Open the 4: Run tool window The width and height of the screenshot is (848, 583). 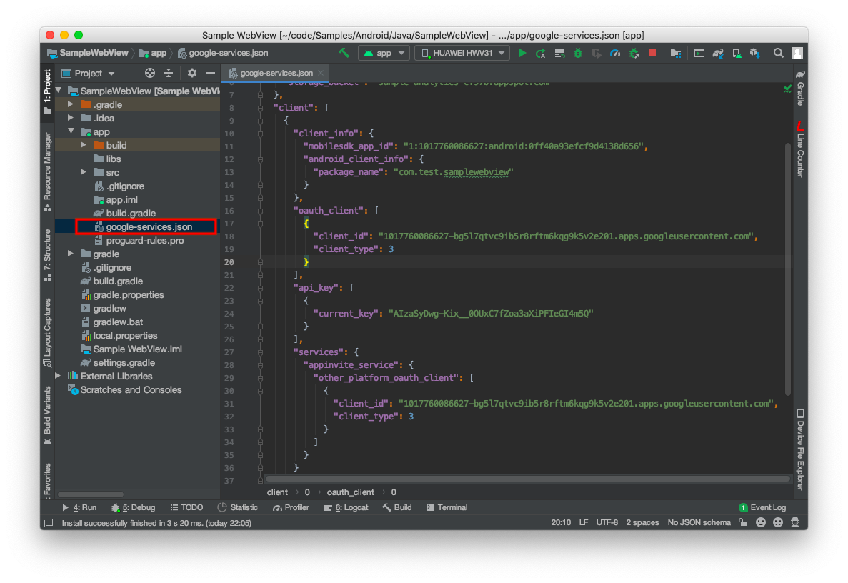pos(79,507)
